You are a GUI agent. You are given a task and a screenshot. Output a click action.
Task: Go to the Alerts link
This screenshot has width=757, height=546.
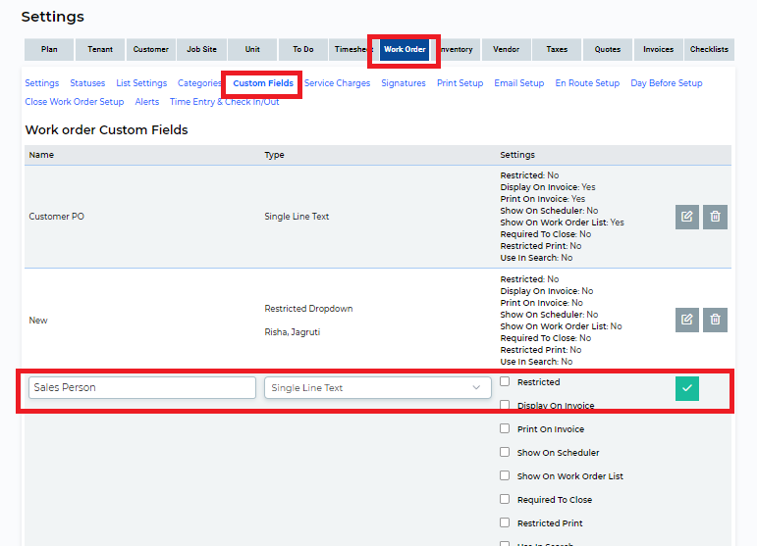(146, 102)
